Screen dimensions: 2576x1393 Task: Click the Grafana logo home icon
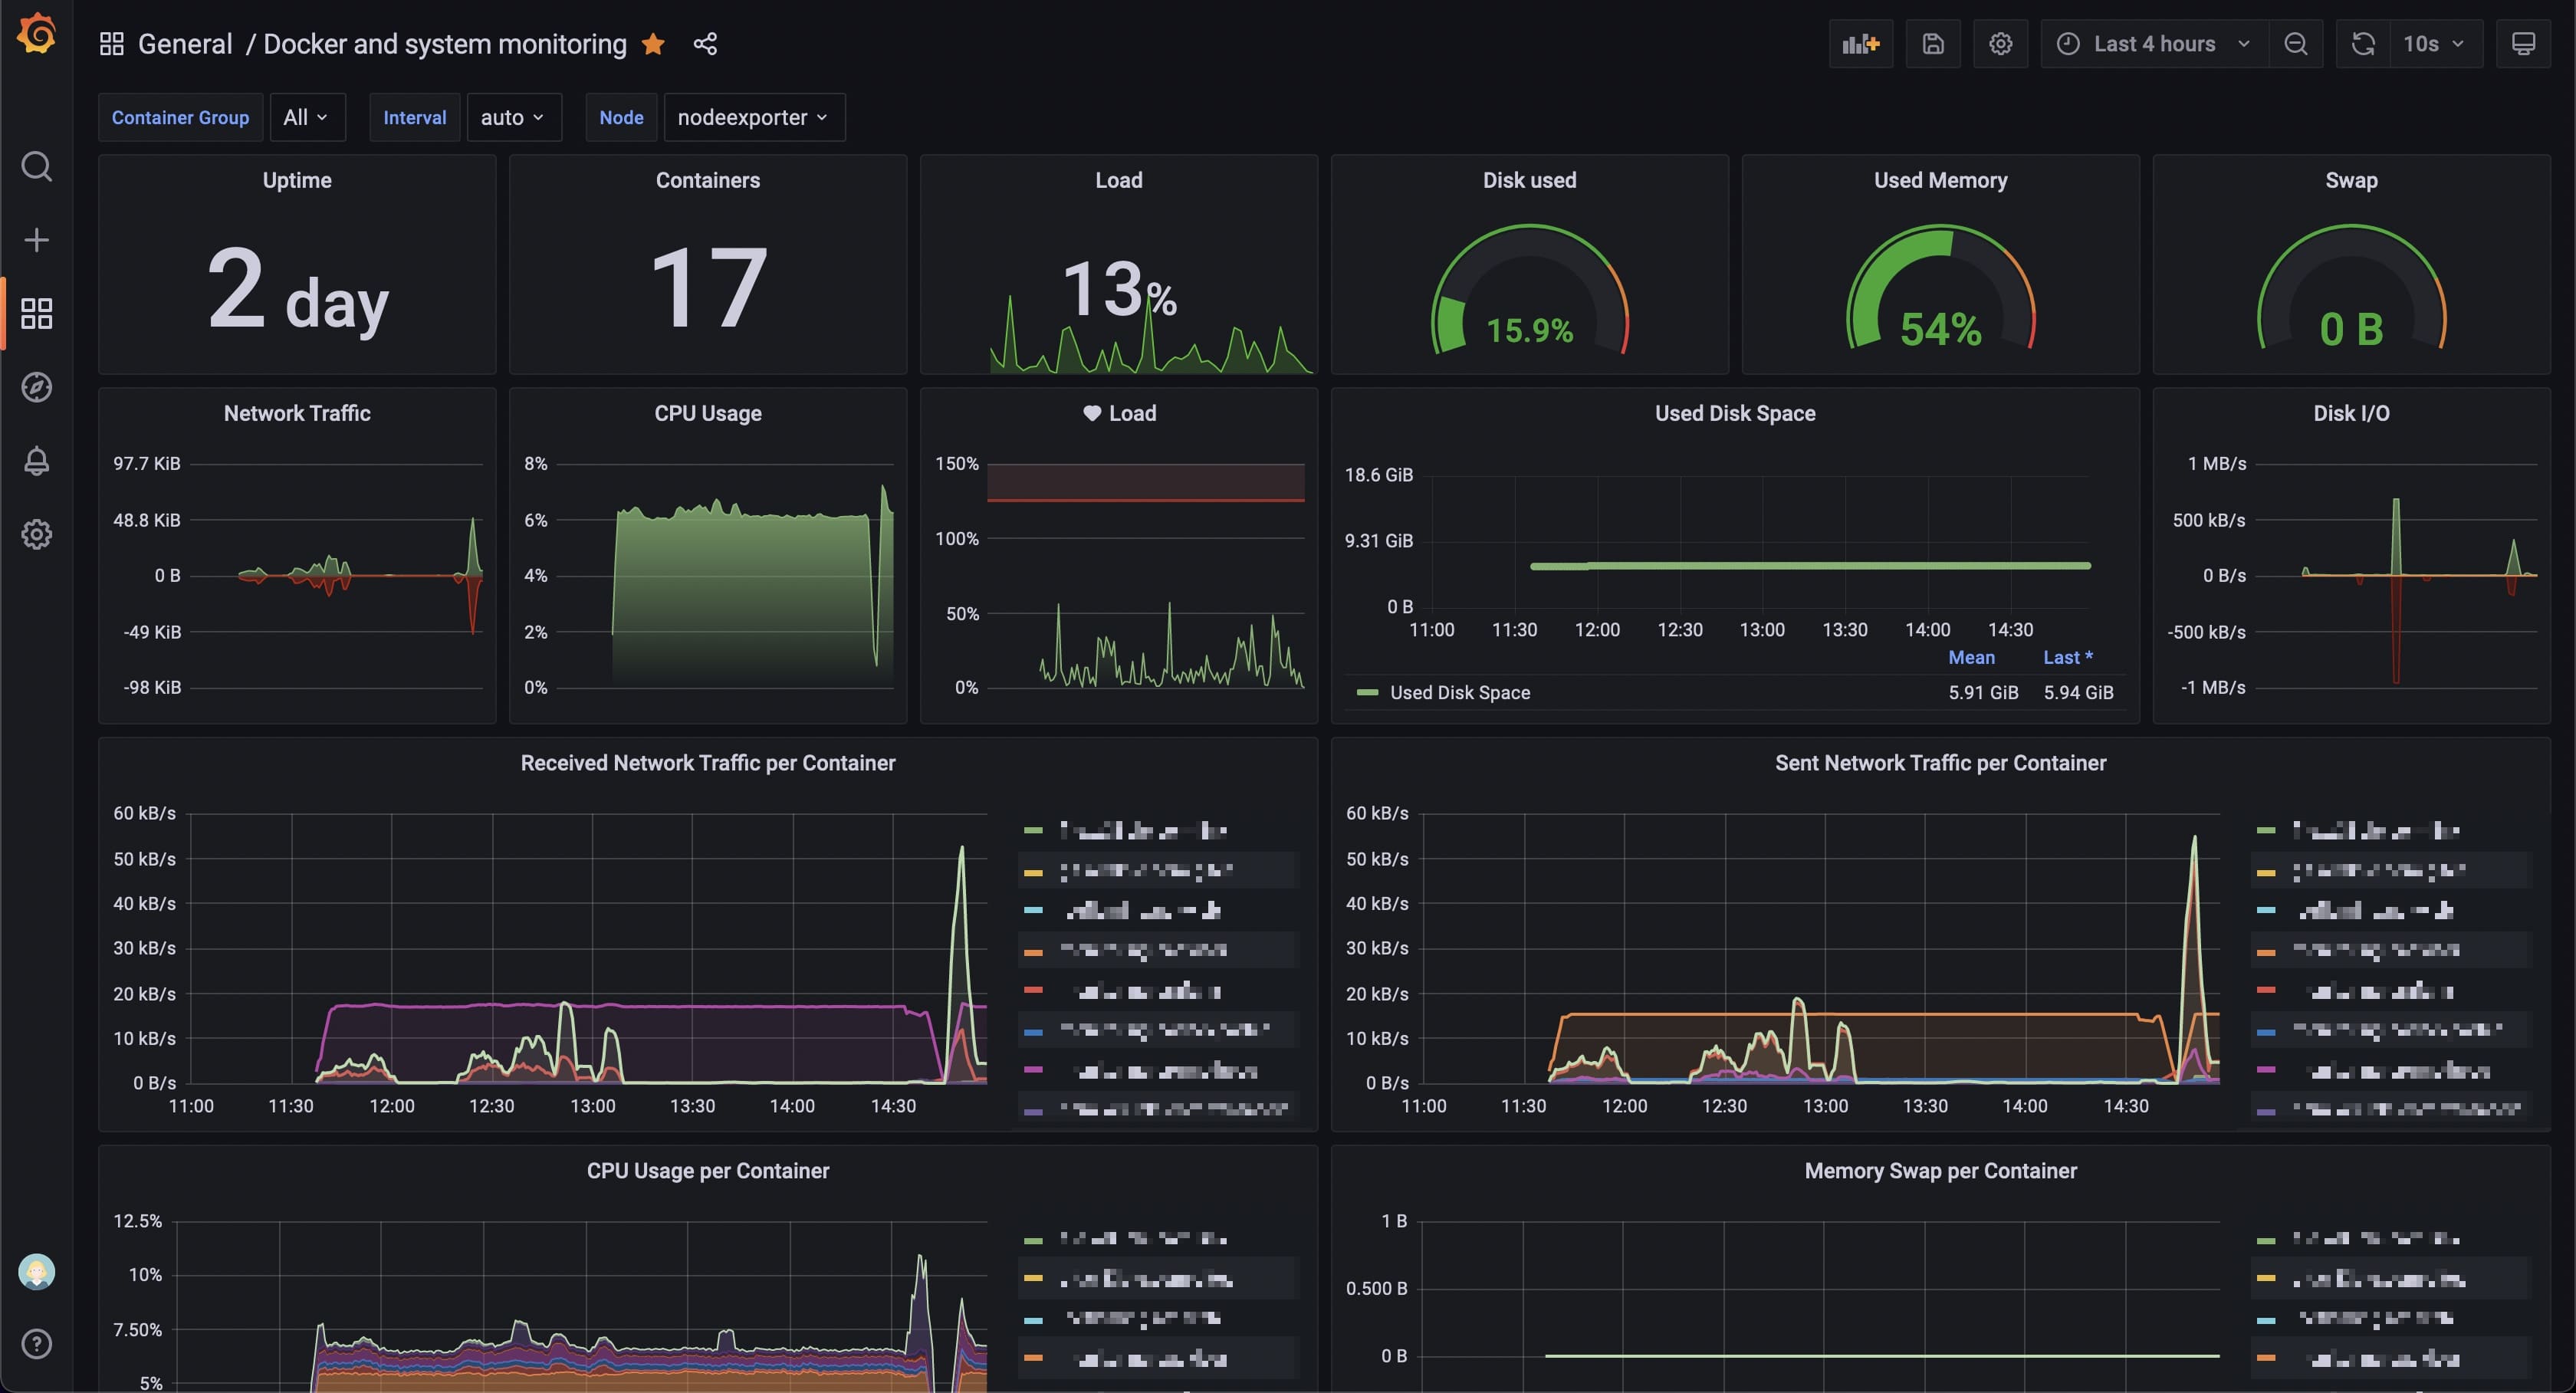point(37,35)
